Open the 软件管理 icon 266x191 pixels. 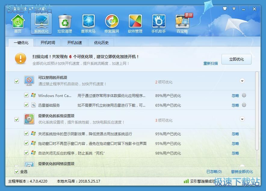(x=135, y=21)
